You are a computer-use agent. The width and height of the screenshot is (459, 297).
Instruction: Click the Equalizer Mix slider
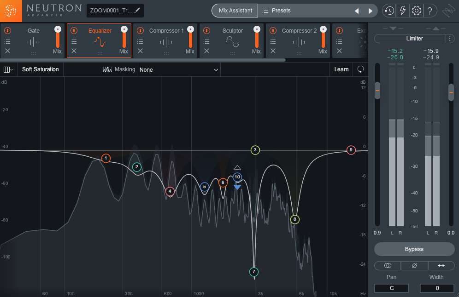click(124, 37)
